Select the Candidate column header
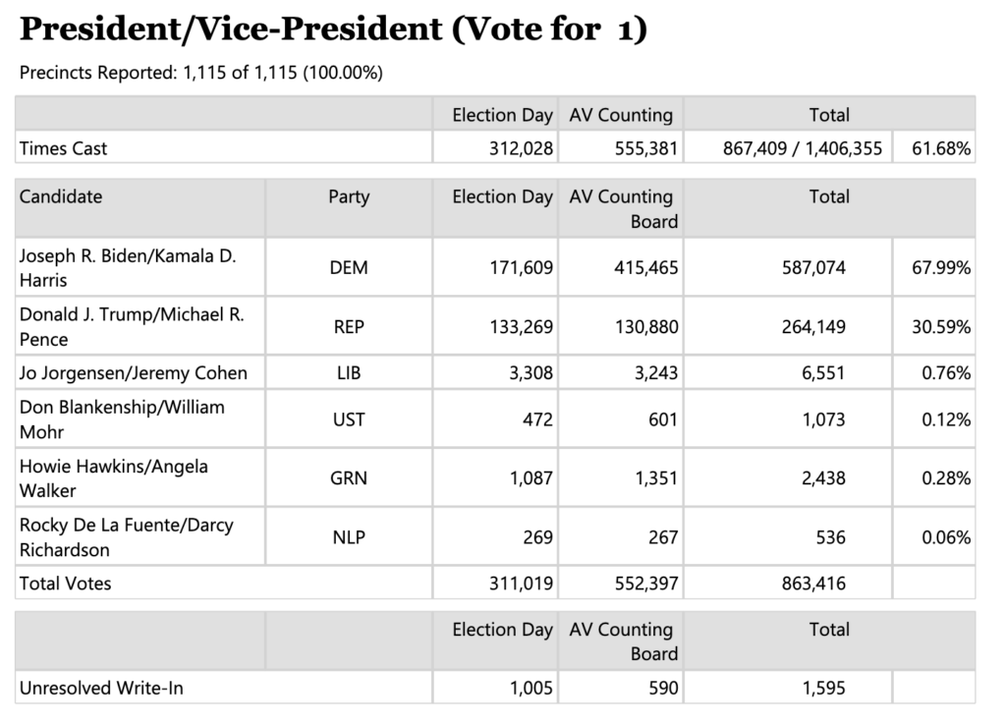 pos(61,196)
